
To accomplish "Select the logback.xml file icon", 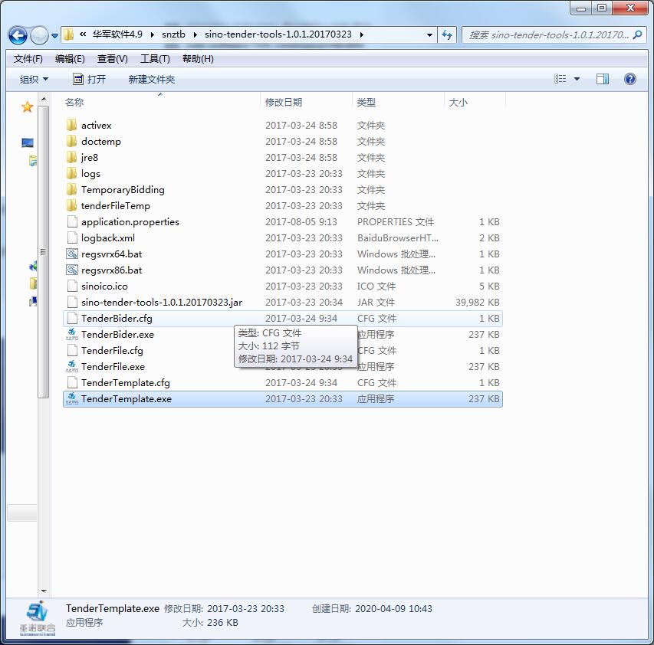I will point(72,238).
